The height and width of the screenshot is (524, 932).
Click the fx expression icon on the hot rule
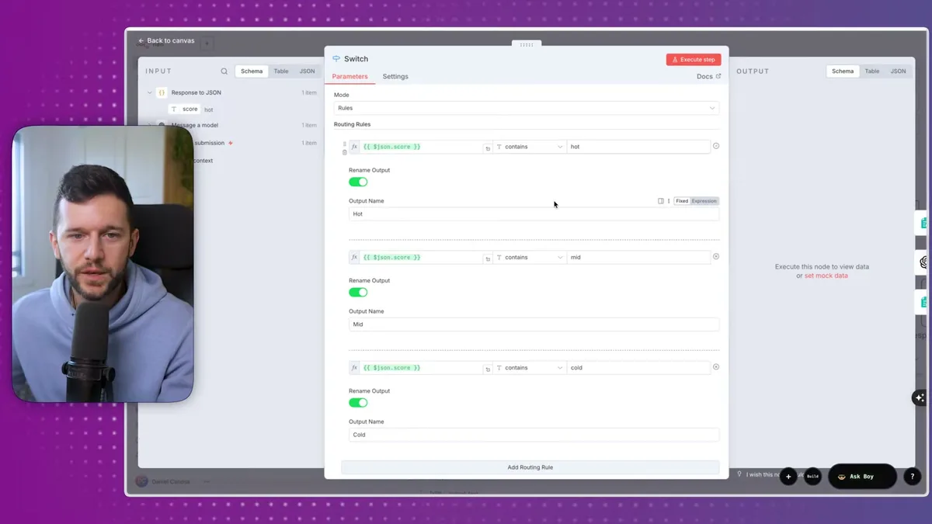354,147
